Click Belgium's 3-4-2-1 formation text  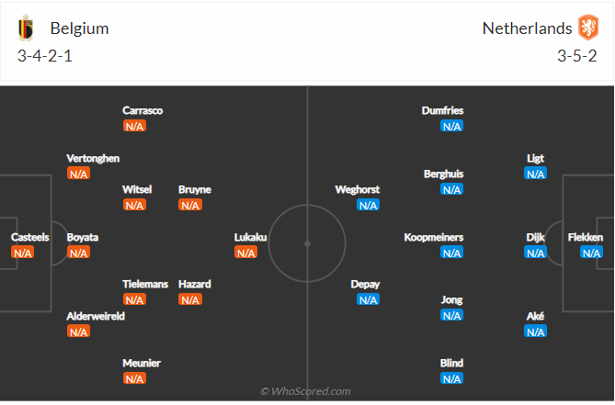coord(47,56)
